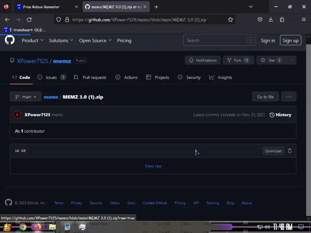311x233 pixels.
Task: Save page to Pocket
Action: 260,19
